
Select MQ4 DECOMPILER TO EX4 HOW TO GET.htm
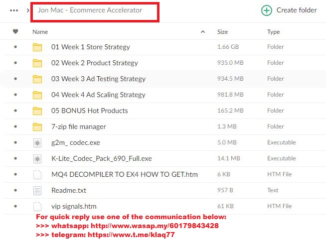pyautogui.click(x=125, y=174)
